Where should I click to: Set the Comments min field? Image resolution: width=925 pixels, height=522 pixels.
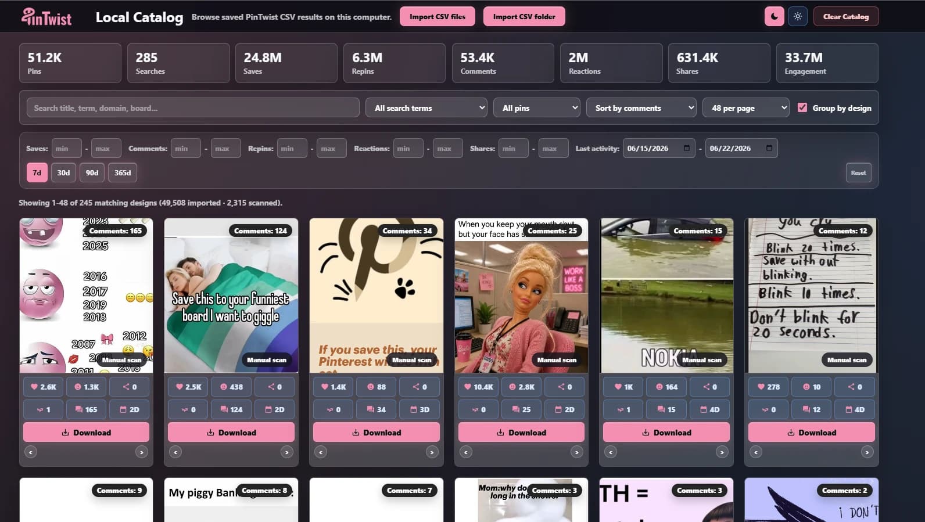186,148
